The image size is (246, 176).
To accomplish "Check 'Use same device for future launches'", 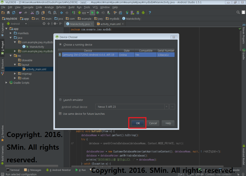I will pos(60,114).
